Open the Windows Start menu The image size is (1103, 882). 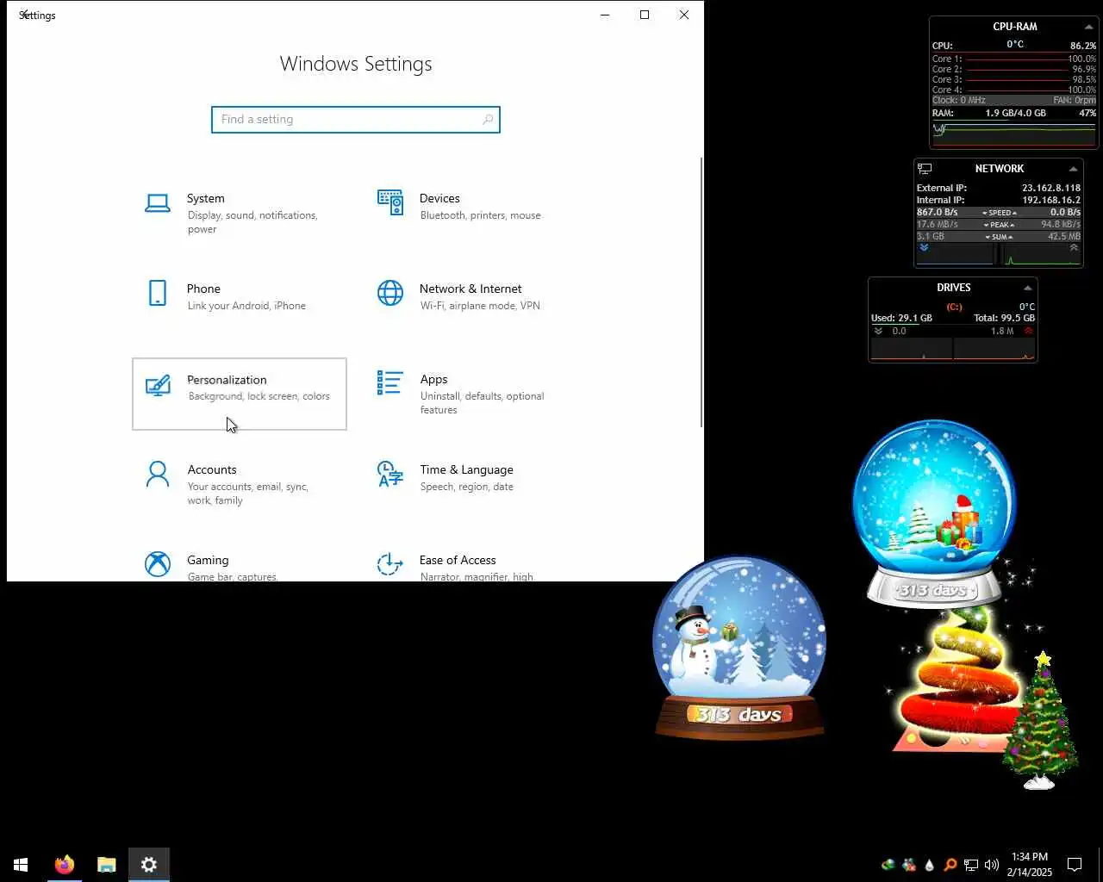point(21,864)
